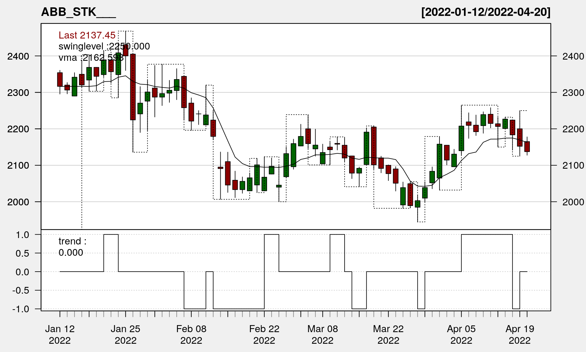Click the left axis 2200 price label
586x352 pixels.
click(18, 129)
